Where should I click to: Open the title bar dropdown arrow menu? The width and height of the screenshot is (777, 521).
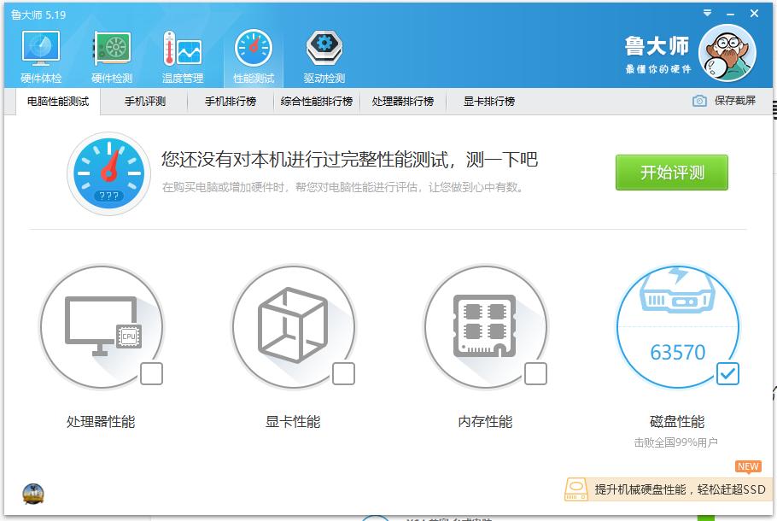tap(706, 13)
